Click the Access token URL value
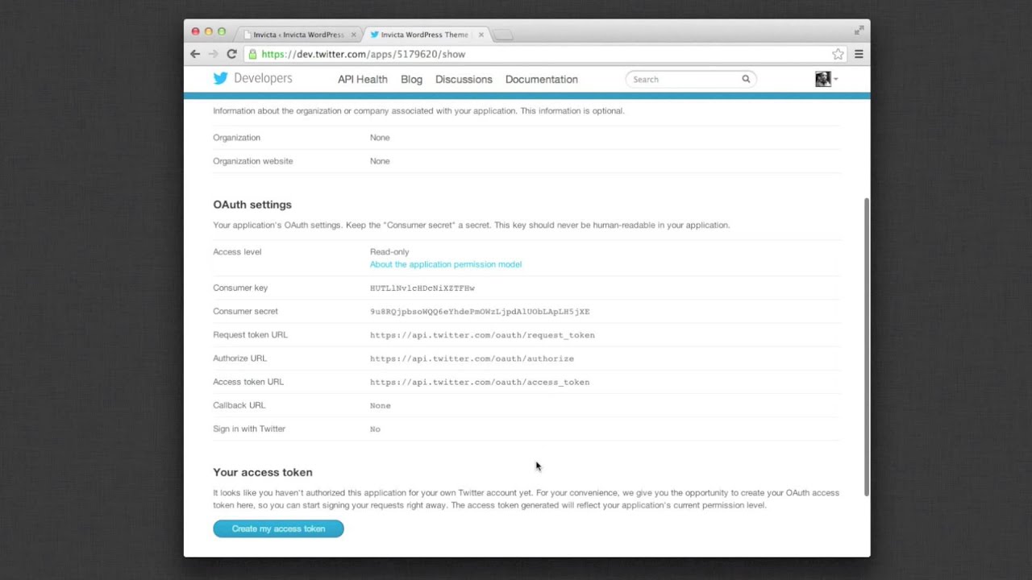The height and width of the screenshot is (580, 1032). coord(480,382)
